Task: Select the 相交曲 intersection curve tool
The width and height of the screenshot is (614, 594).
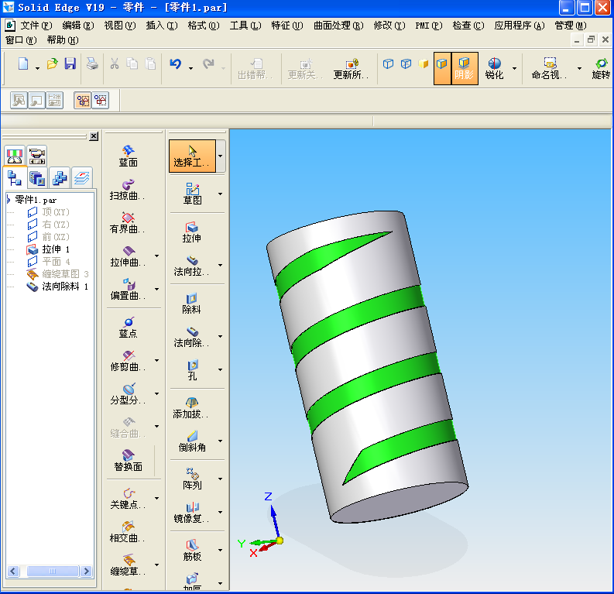Action: (x=127, y=532)
